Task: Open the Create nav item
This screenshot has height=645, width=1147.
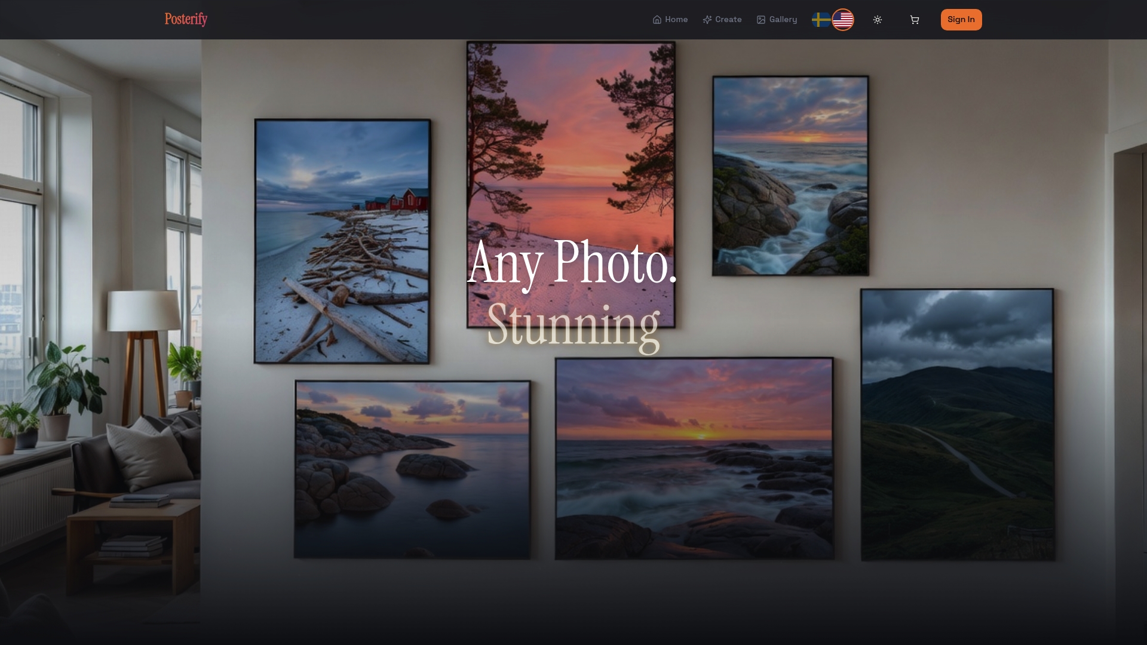Action: (728, 20)
